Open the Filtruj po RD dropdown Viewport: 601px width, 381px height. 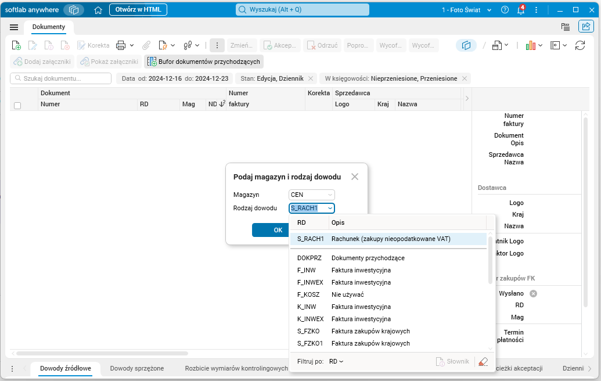[336, 361]
